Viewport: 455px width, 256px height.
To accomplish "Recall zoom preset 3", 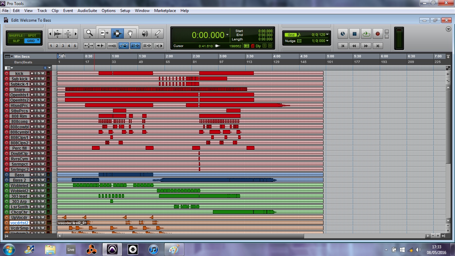I will pos(63,46).
